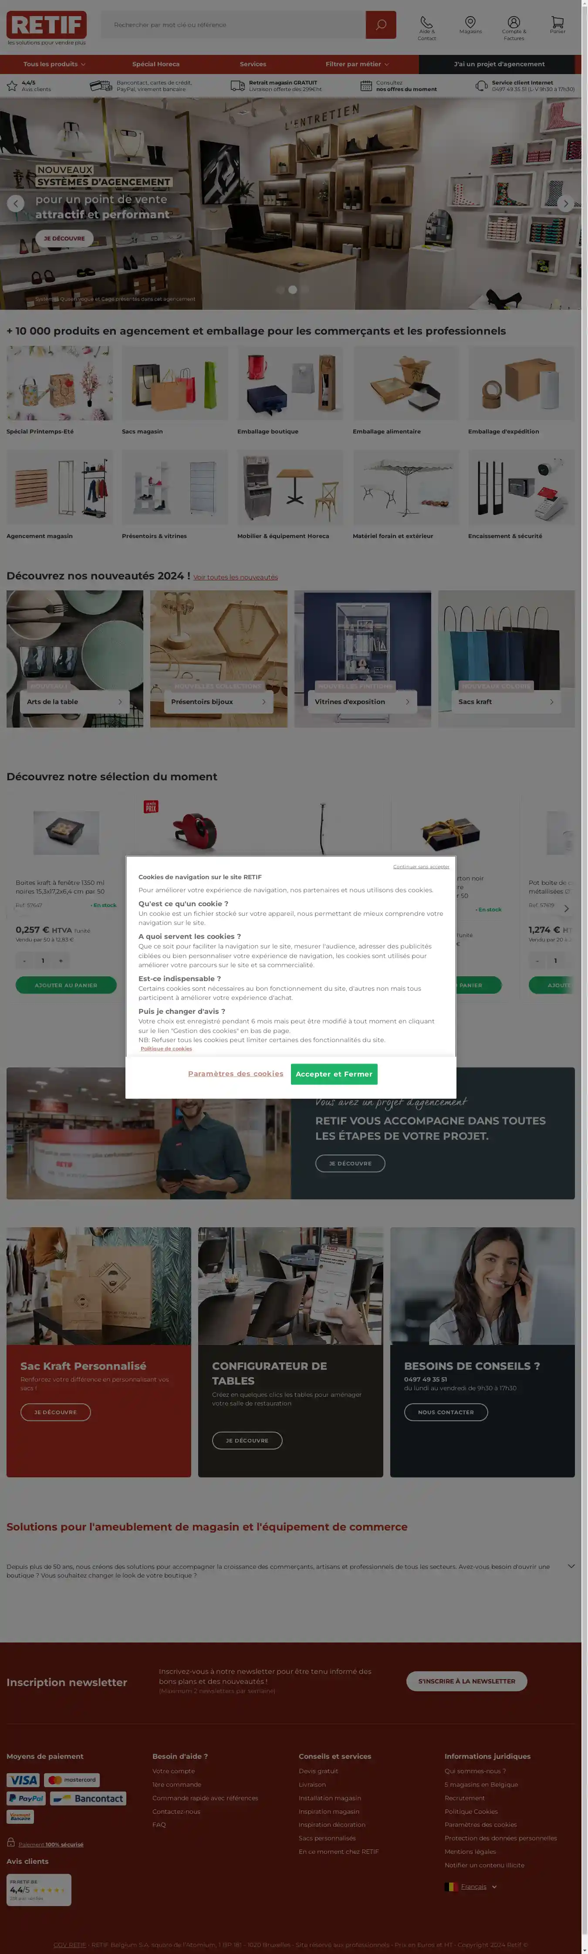Click the RETIF logo
The height and width of the screenshot is (1954, 588).
click(46, 25)
